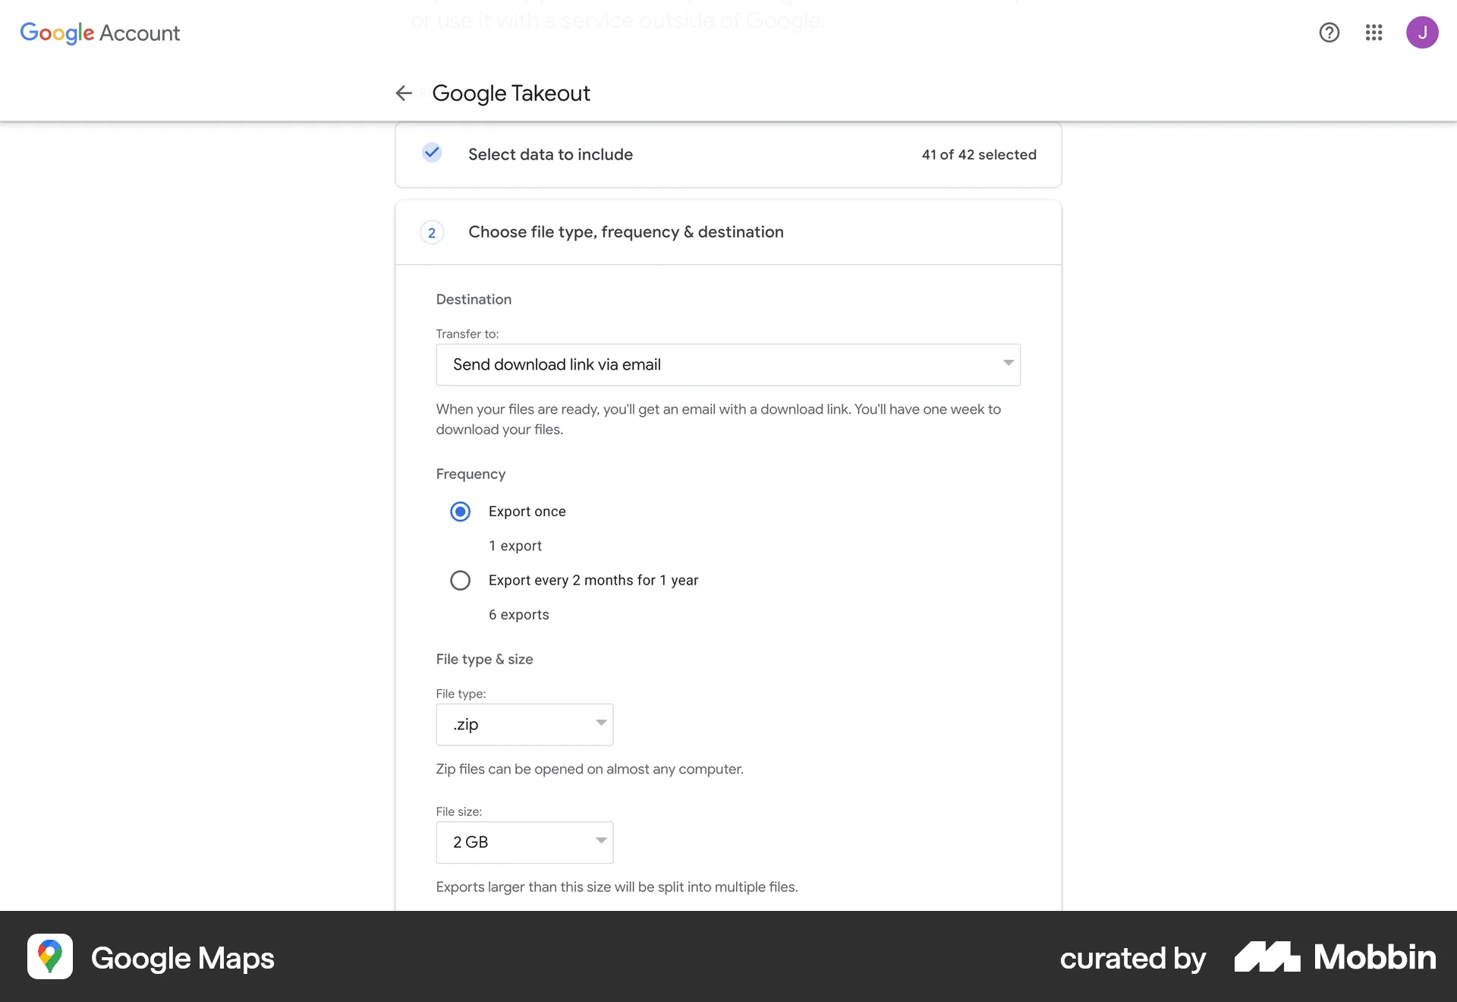Click the Google Takeout title heading

click(x=511, y=93)
